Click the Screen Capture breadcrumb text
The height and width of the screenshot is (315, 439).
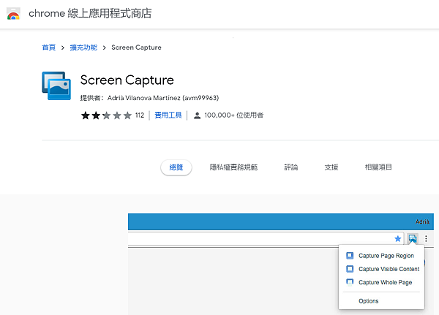[136, 48]
